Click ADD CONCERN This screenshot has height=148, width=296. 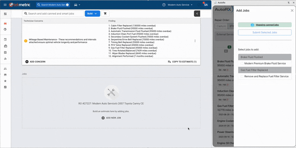point(35,61)
